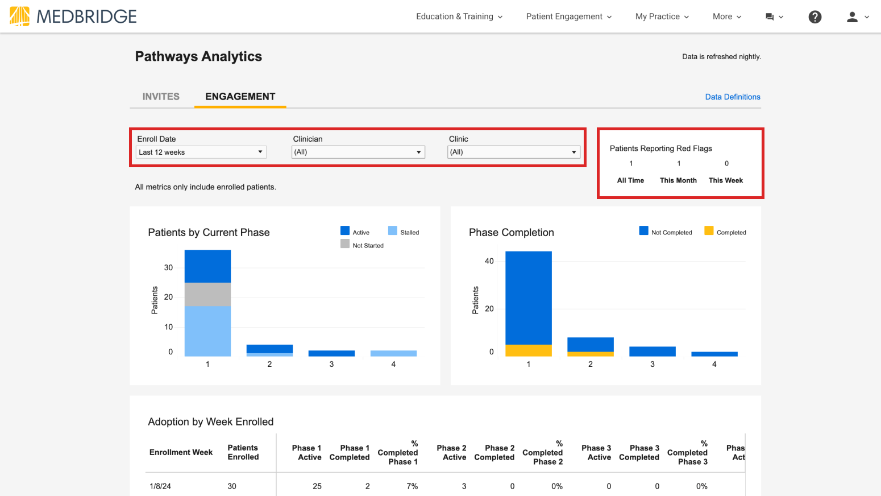Select the All Time red flags count

[x=630, y=164]
